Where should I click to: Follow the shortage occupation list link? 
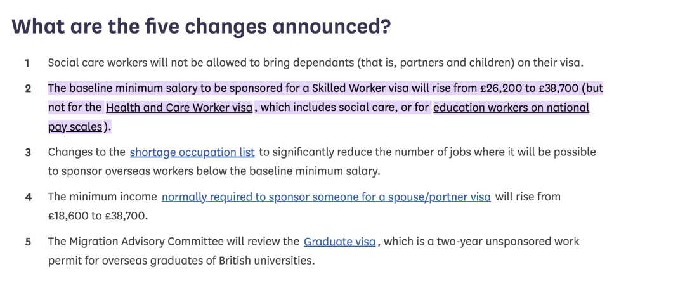192,152
